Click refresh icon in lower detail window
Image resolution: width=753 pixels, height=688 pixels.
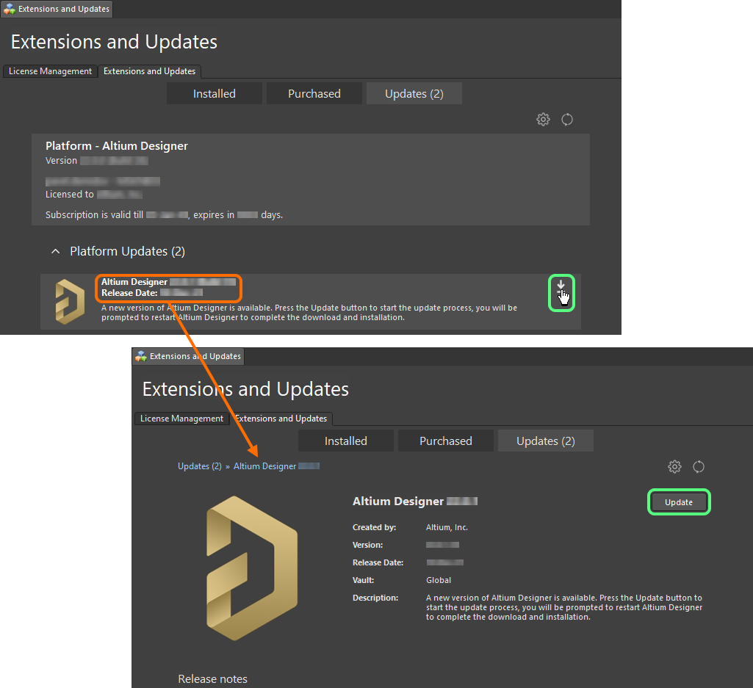click(x=699, y=467)
